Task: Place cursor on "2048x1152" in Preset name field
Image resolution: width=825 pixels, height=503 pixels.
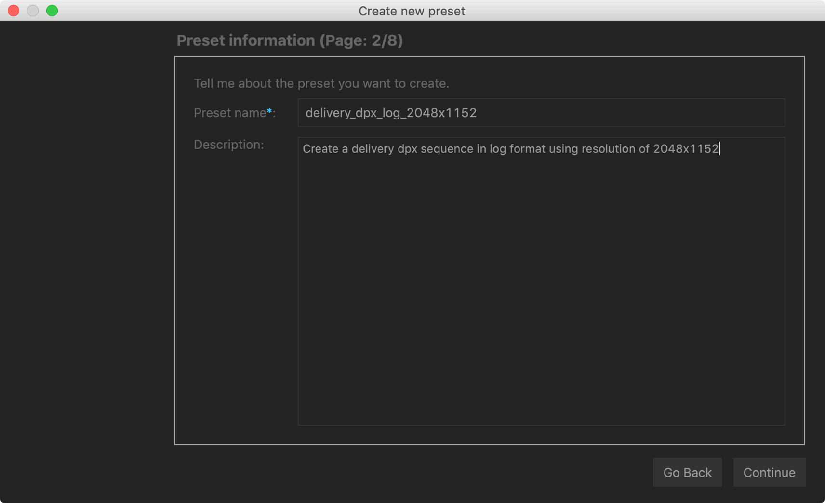Action: 441,113
